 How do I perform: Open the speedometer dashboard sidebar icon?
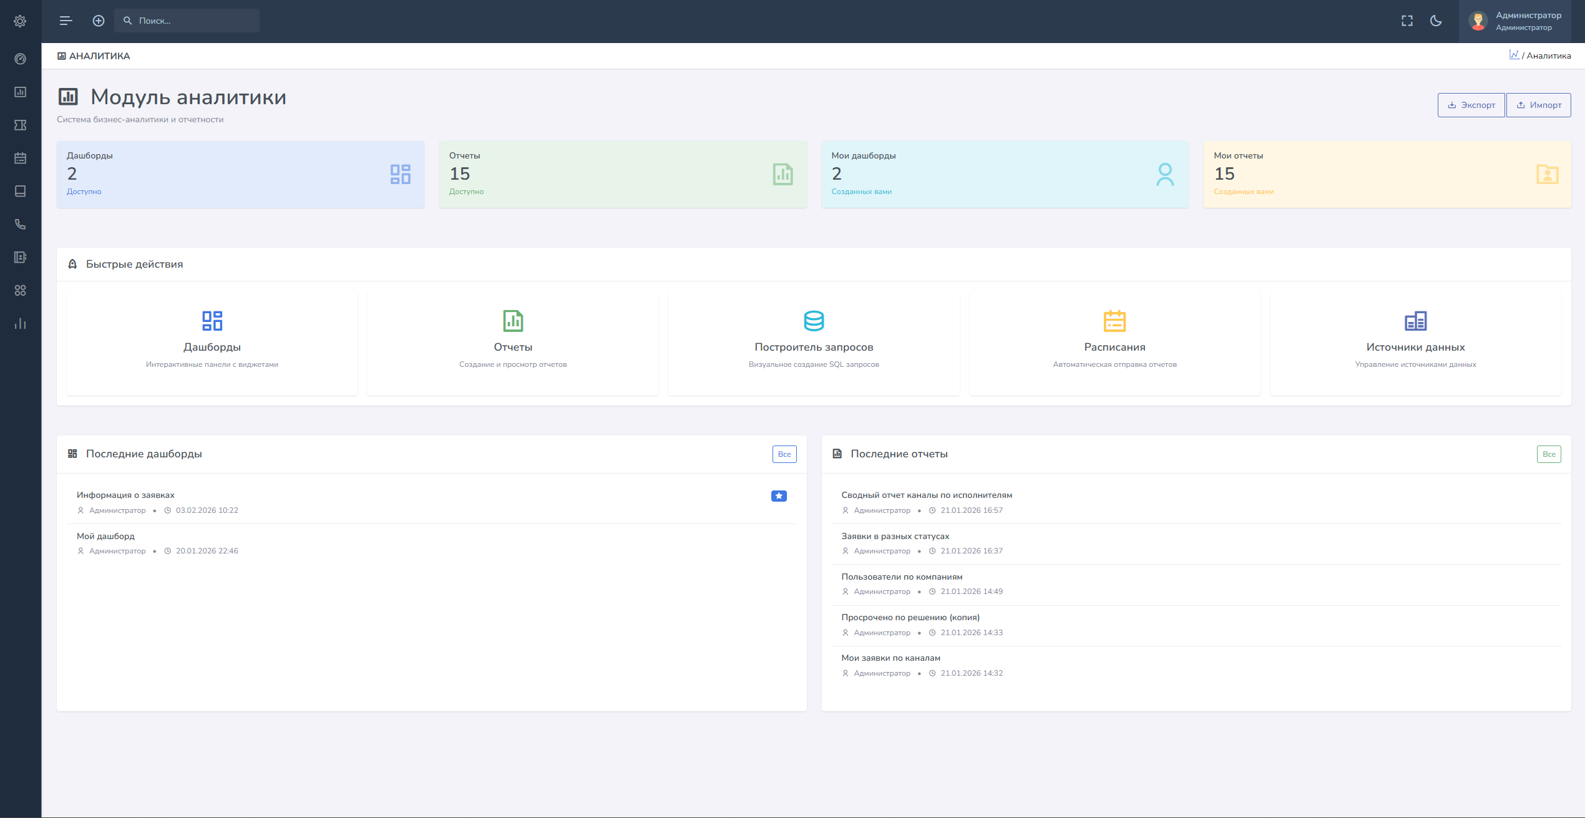(20, 59)
